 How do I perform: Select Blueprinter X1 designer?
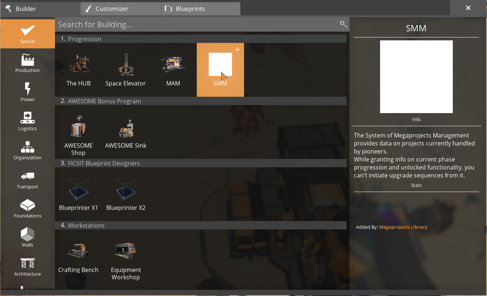click(79, 194)
